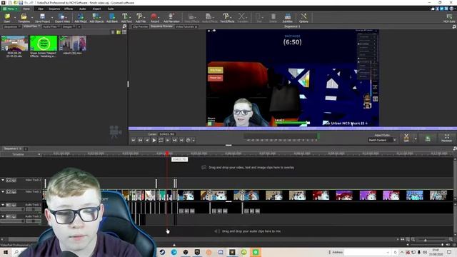Open the Sequence ribbon tab

(54, 9)
